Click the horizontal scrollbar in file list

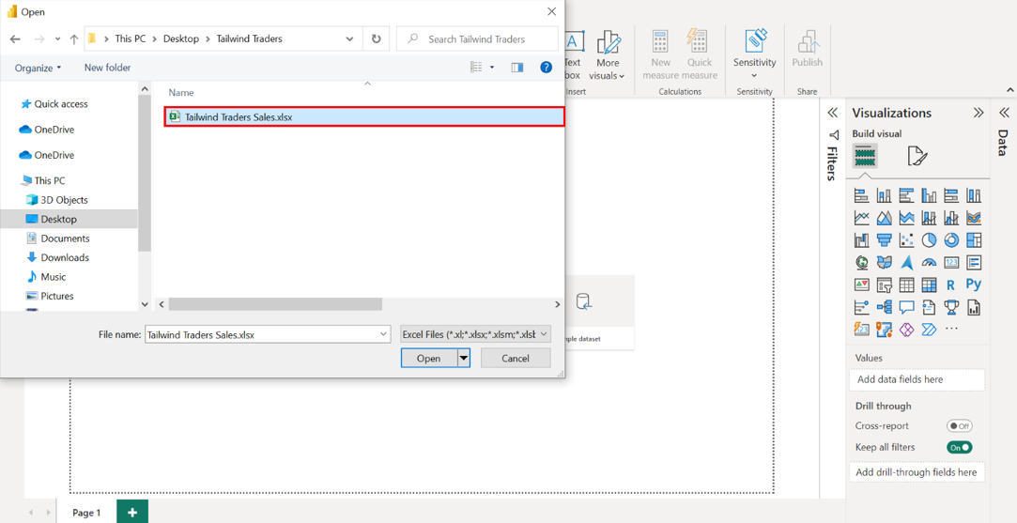[275, 304]
